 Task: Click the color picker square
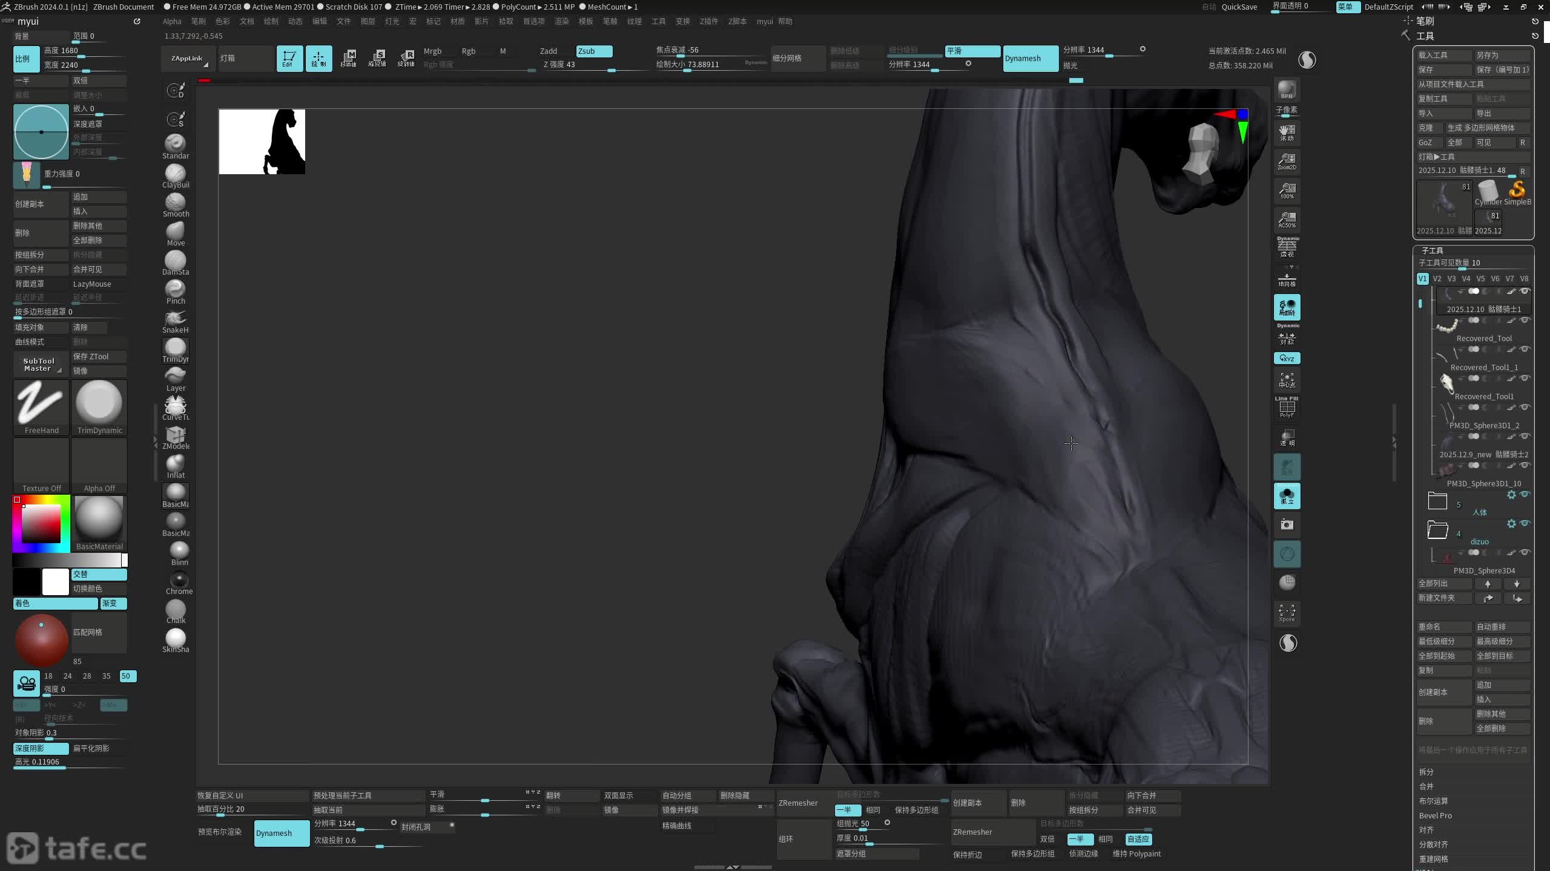(x=41, y=524)
